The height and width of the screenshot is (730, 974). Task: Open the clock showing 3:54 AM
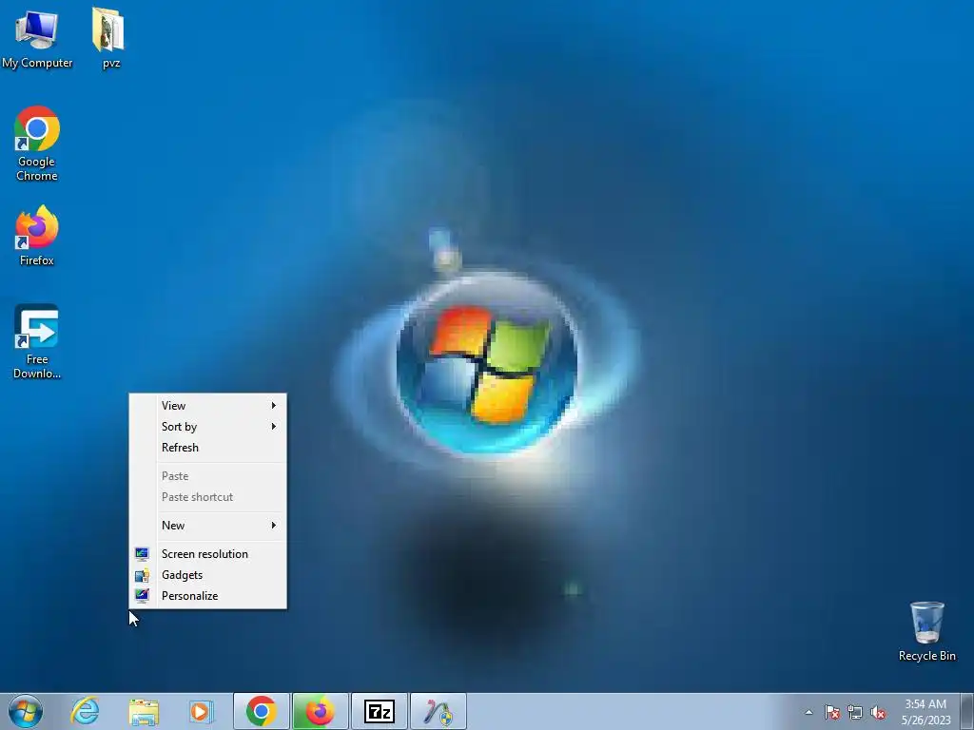click(925, 711)
